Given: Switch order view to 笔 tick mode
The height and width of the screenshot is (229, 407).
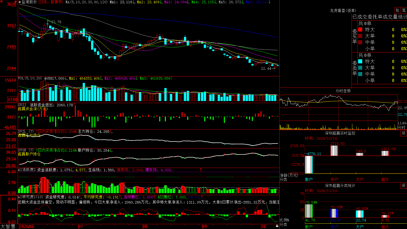Looking at the screenshot, I should click(x=404, y=10).
